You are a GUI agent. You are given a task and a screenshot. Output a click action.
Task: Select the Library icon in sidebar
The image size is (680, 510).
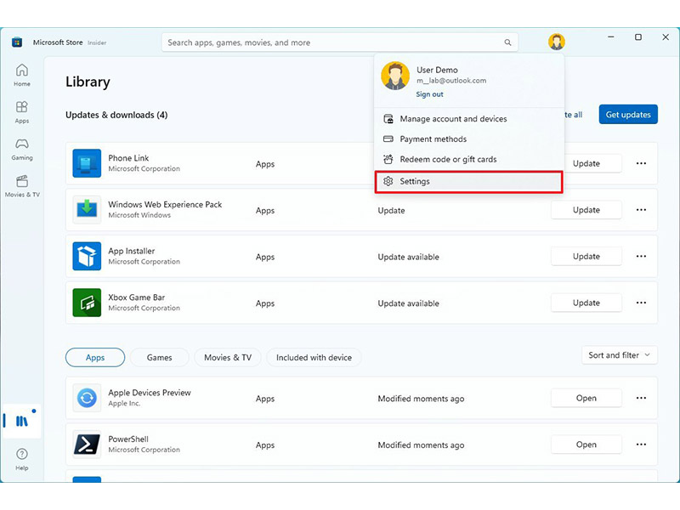click(22, 421)
